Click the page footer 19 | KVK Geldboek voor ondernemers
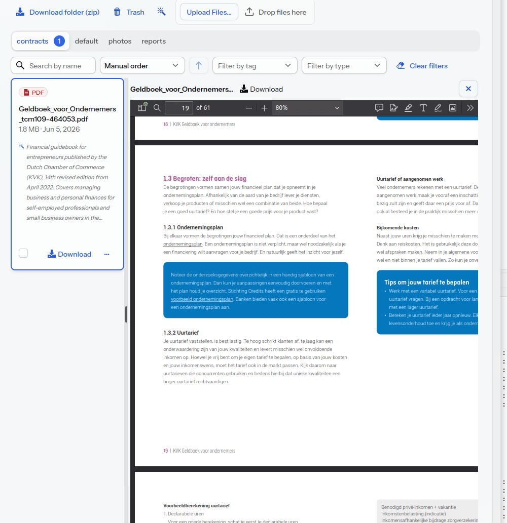Image resolution: width=507 pixels, height=523 pixels. tap(199, 451)
